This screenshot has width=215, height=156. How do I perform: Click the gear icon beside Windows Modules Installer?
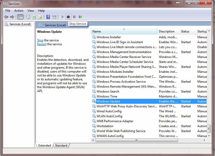(94, 71)
